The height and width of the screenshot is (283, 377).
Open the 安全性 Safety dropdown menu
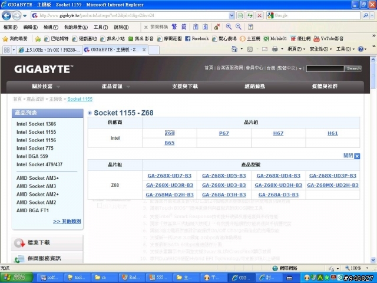(320, 49)
